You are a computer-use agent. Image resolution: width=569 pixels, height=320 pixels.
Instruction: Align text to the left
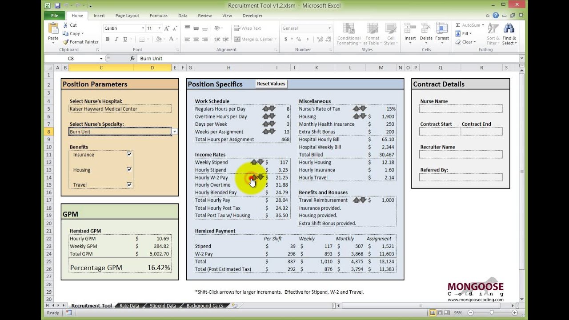(187, 39)
